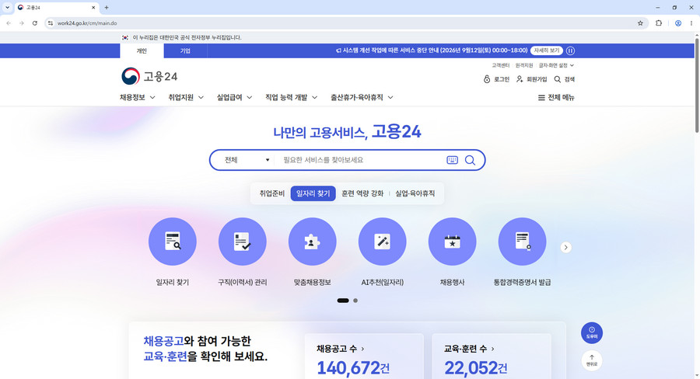Image resolution: width=700 pixels, height=379 pixels.
Task: Click the 도우미 floating button
Action: click(x=592, y=333)
